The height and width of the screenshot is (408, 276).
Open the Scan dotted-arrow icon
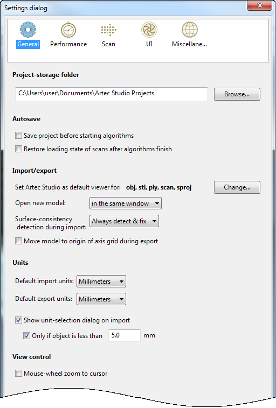pyautogui.click(x=109, y=30)
